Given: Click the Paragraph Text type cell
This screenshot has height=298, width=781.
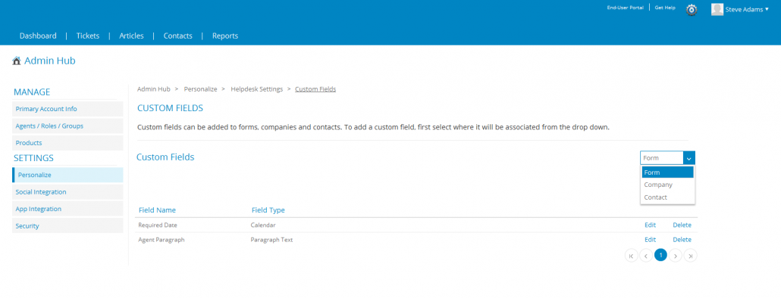Looking at the screenshot, I should coord(271,240).
